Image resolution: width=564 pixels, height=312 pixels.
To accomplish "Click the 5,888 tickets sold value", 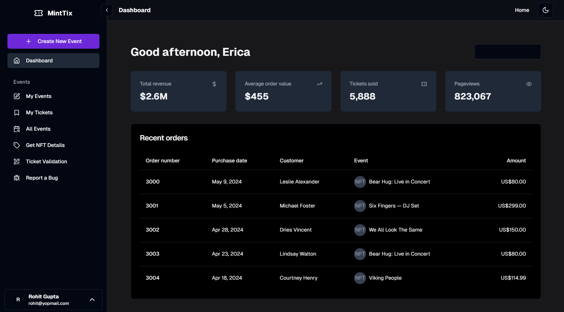I will [362, 96].
